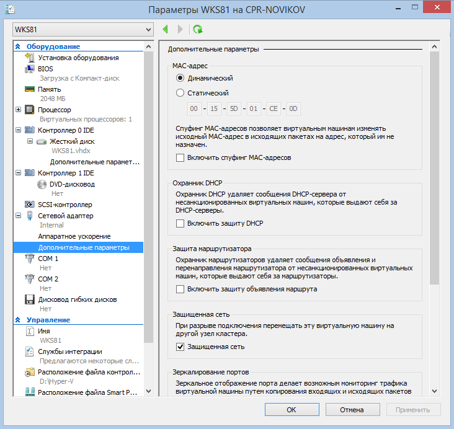Tick the Включить защиту DHCP checkbox
Image resolution: width=454 pixels, height=429 pixels.
[180, 223]
